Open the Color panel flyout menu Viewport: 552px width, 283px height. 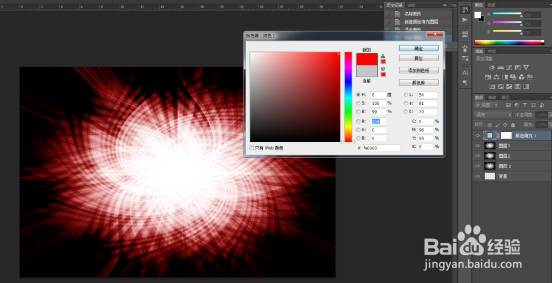click(x=550, y=5)
